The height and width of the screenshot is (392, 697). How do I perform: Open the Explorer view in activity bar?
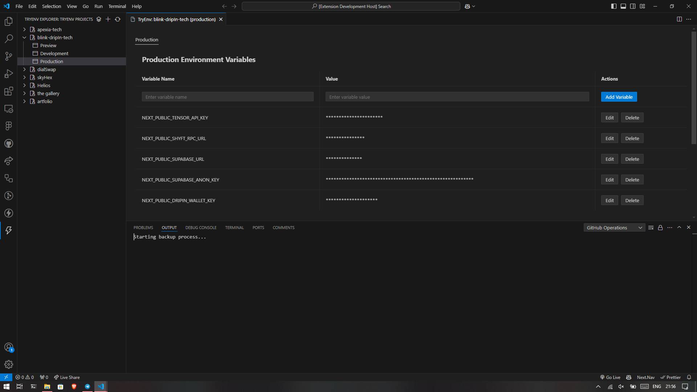[9, 21]
